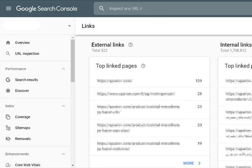Image resolution: width=252 pixels, height=168 pixels.
Task: Click the Enhancements section label
Action: point(17,154)
